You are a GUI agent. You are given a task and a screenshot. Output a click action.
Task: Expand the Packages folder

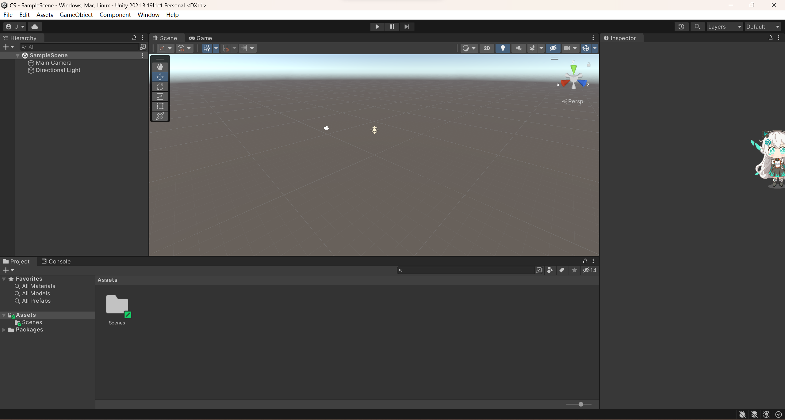[4, 330]
